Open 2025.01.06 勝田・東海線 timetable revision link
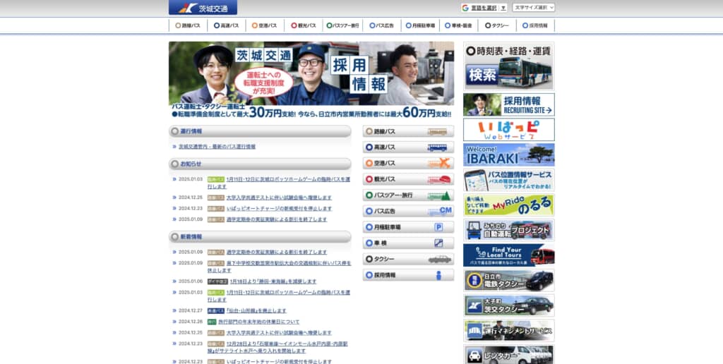Viewport: 723px width, 364px height. coord(273,281)
